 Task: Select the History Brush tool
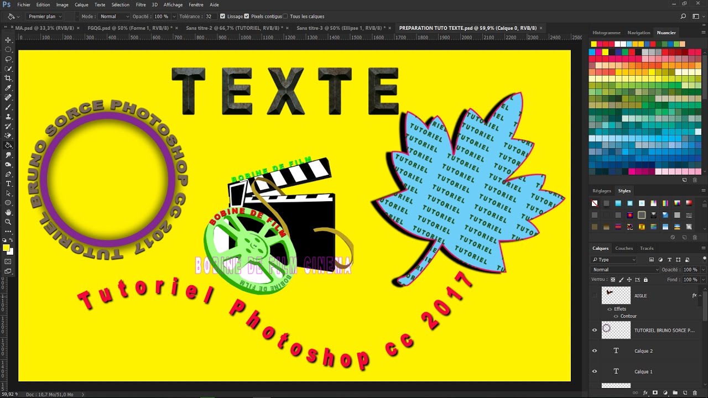(8, 126)
